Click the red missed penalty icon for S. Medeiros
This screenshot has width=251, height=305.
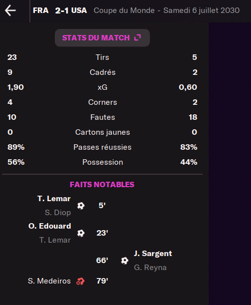click(x=80, y=281)
